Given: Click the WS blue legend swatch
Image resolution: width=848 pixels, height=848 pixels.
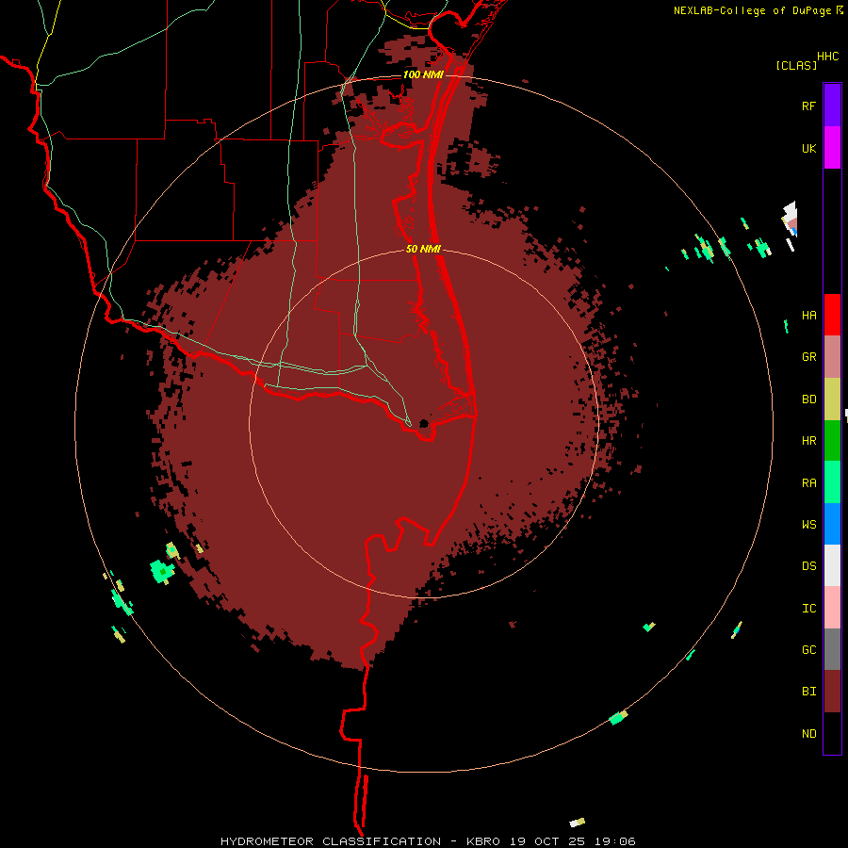Looking at the screenshot, I should 832,524.
